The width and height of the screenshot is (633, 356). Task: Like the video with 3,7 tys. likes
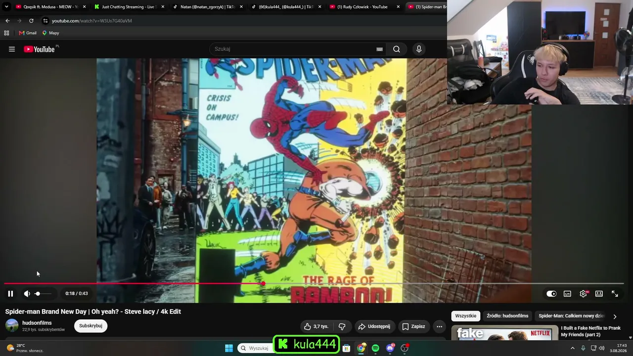tap(316, 326)
